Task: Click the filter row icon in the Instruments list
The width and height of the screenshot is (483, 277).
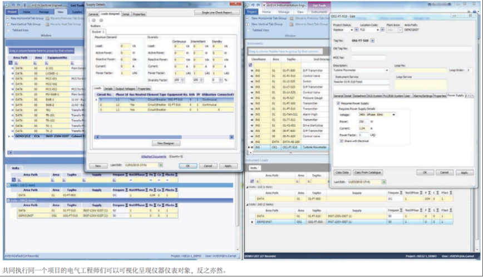Action: pyautogui.click(x=250, y=65)
